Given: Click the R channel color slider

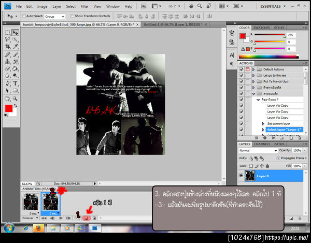Looking at the screenshot, I should (270, 35).
